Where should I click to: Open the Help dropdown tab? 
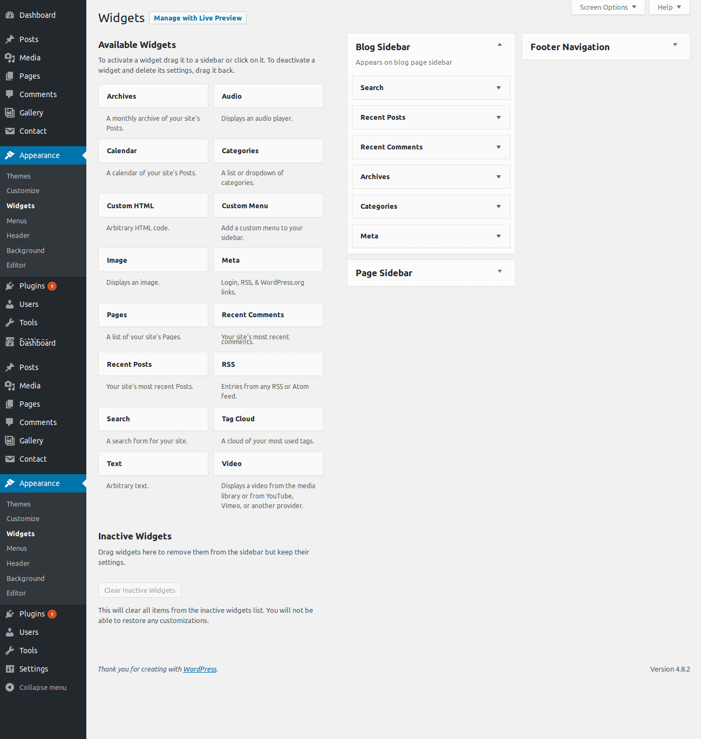pyautogui.click(x=669, y=8)
